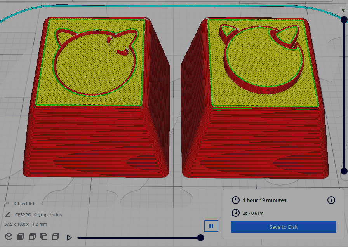Viewport: 348px width, 247px height.
Task: Click the clock icon next to print time
Action: tap(235, 200)
